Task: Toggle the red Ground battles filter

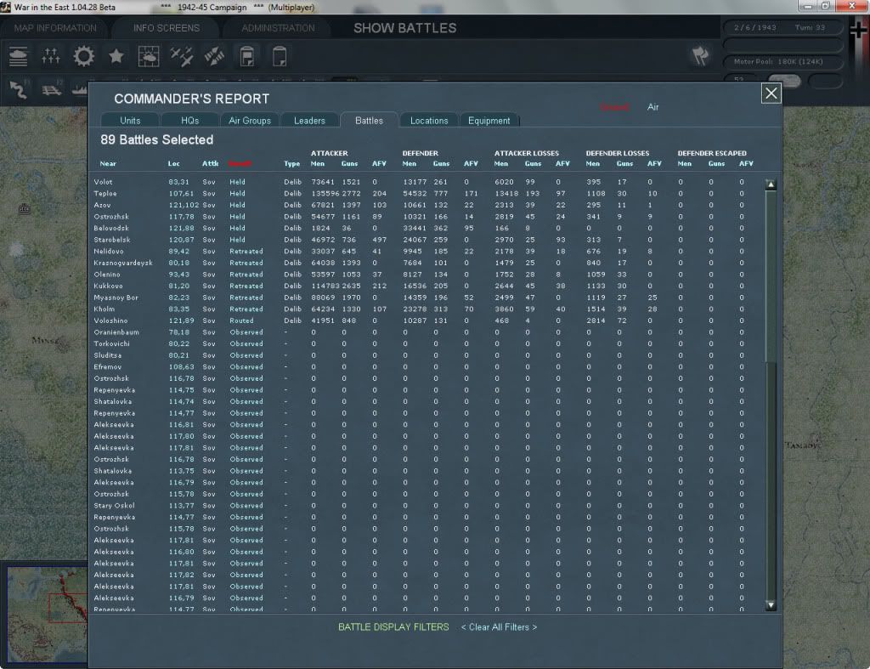Action: click(615, 107)
